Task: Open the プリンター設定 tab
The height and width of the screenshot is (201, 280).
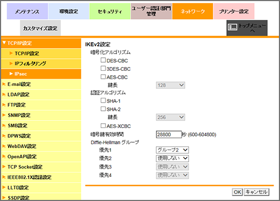Action: click(x=234, y=11)
